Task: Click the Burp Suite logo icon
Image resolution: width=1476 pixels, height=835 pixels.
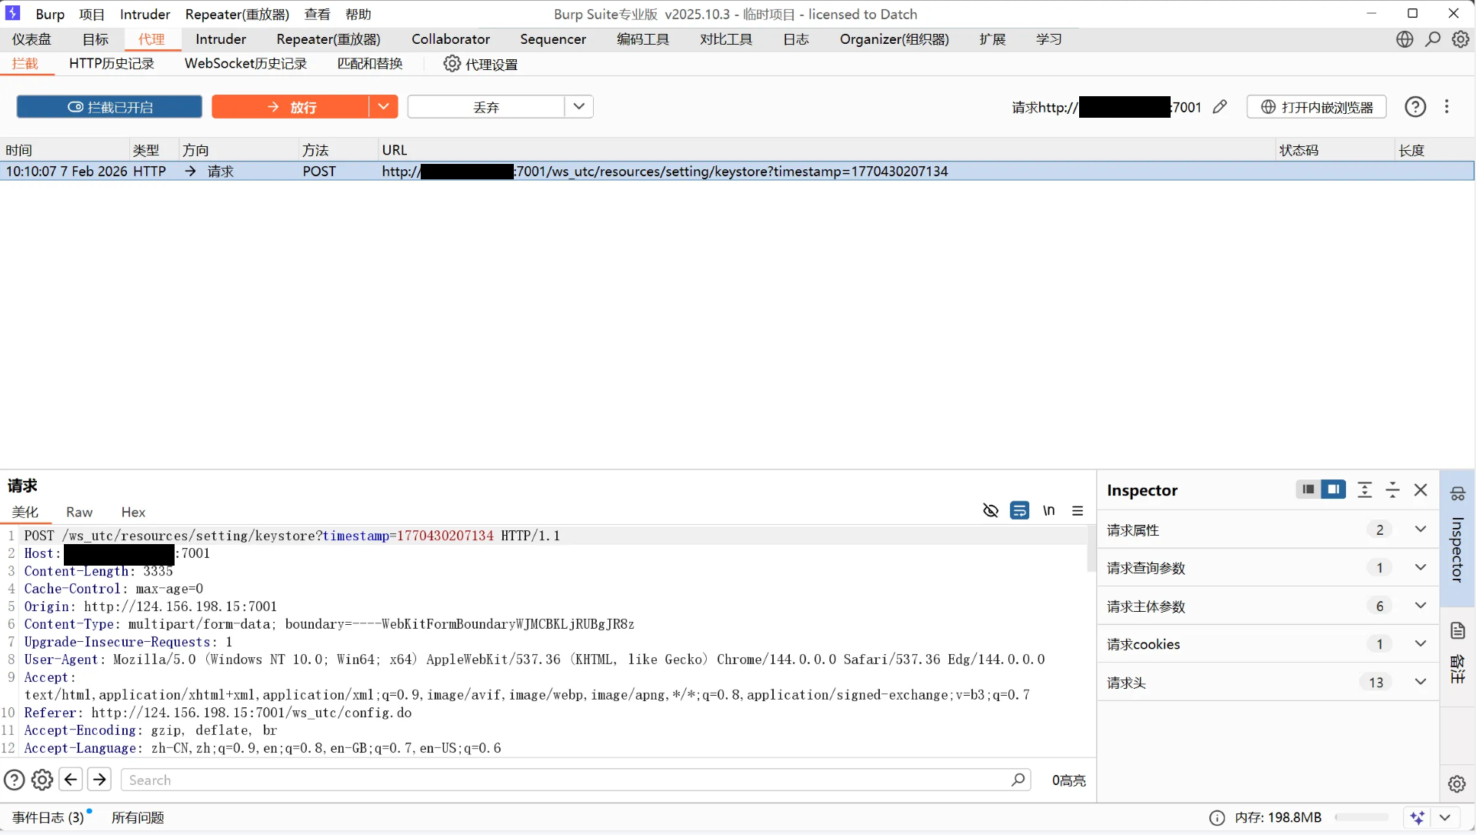Action: point(13,13)
